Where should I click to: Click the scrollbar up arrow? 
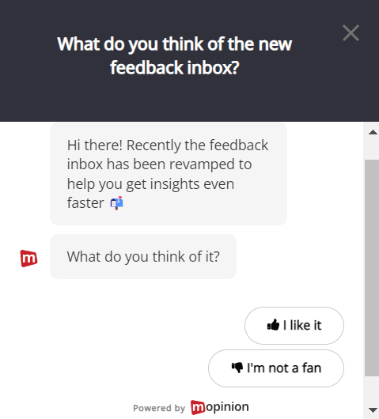coord(373,132)
